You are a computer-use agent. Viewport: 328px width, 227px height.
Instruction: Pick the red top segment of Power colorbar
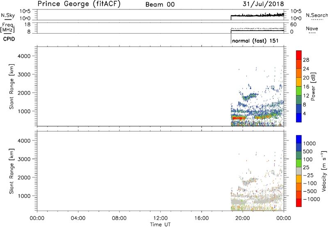[x=299, y=55]
